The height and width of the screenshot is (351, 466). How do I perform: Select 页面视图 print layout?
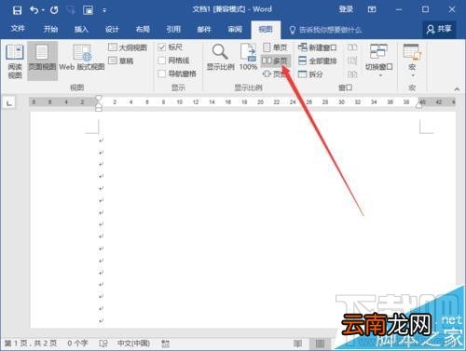(42, 61)
